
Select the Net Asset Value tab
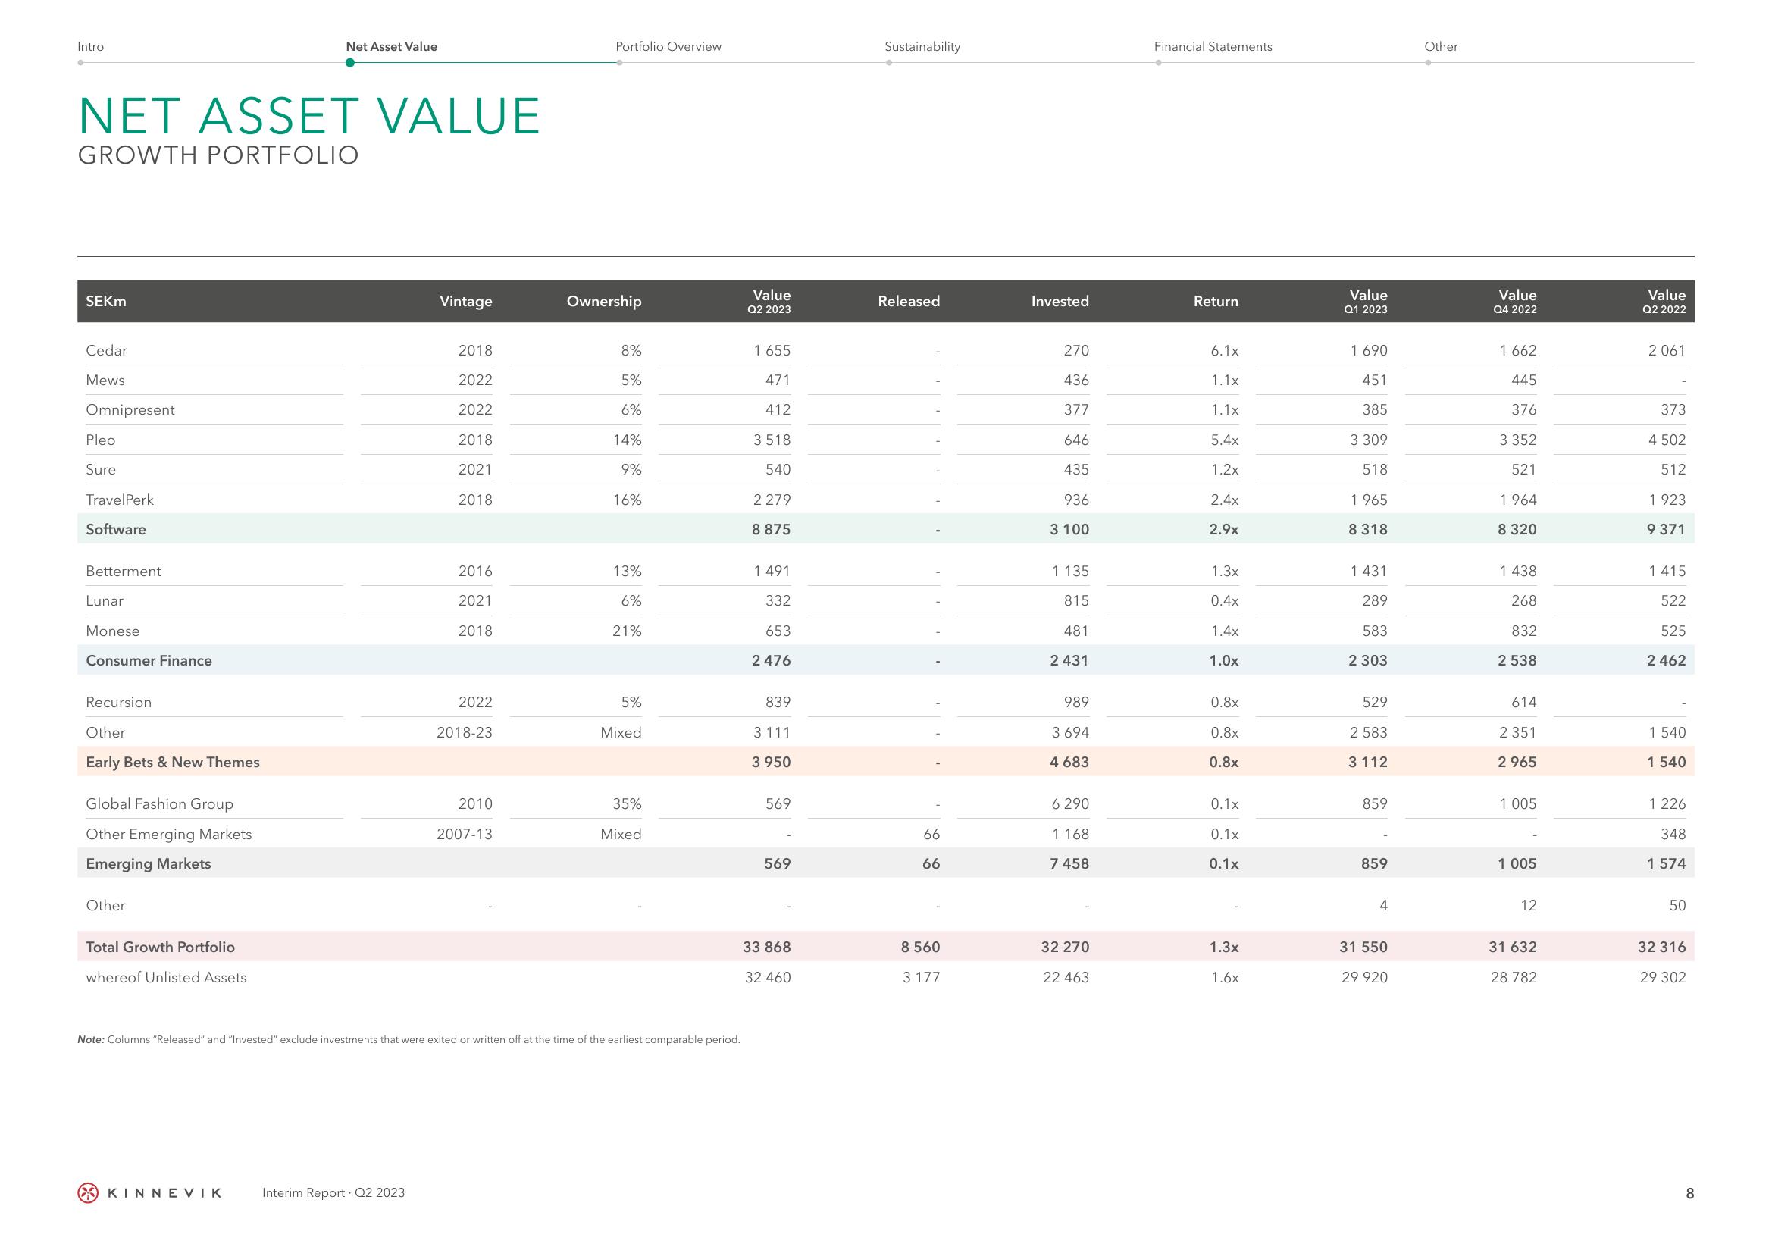point(391,46)
